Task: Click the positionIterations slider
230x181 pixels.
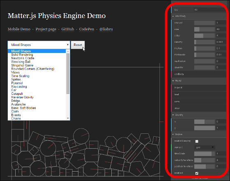Action: coord(205,166)
